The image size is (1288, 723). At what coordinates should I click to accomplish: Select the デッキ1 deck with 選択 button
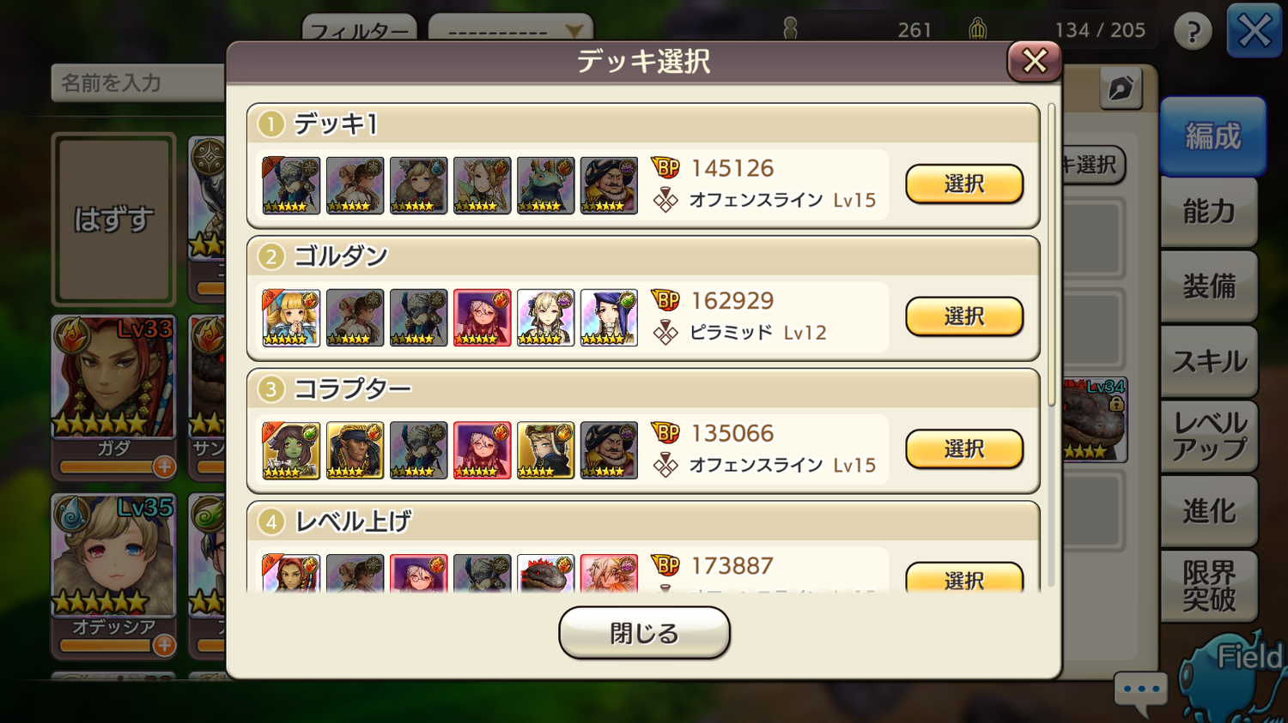coord(964,184)
